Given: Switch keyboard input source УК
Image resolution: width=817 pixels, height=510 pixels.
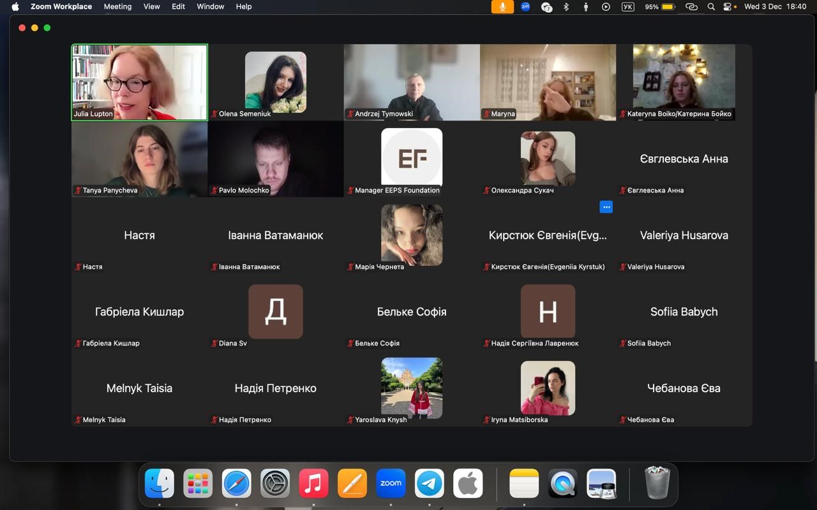Looking at the screenshot, I should (627, 7).
